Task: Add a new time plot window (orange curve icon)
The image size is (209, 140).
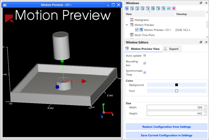Action: tap(142, 8)
